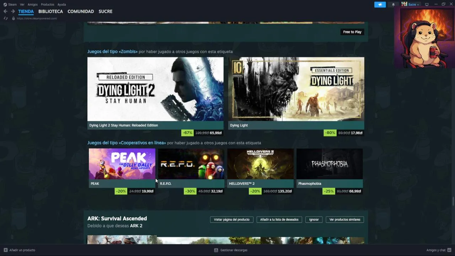
Task: Click the 17,98zł price
Action: click(x=357, y=133)
